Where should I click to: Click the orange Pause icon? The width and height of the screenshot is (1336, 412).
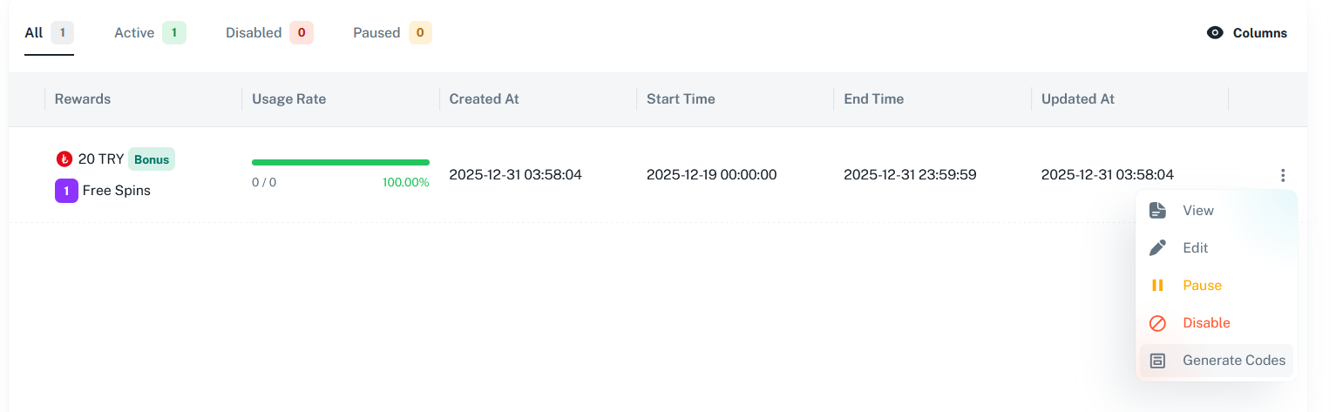pyautogui.click(x=1157, y=286)
